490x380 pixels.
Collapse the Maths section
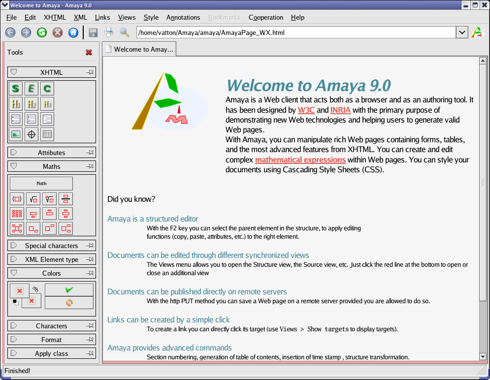click(x=14, y=166)
